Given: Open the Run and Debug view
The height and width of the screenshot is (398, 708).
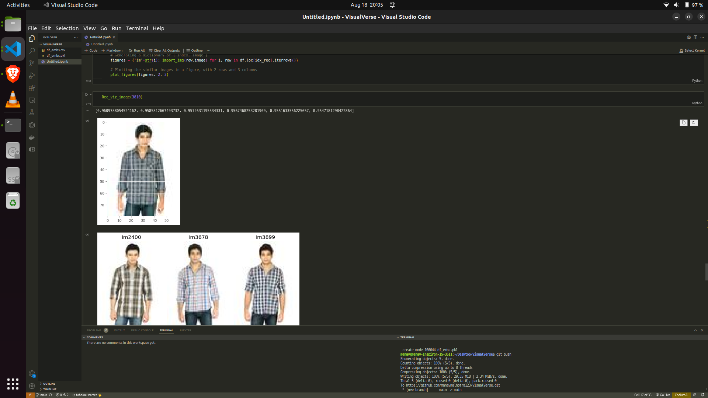Looking at the screenshot, I should (32, 75).
